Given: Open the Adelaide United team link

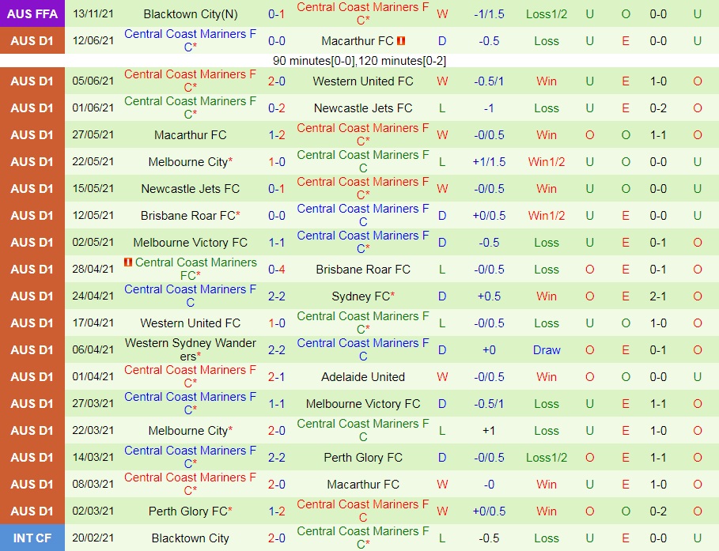Looking at the screenshot, I should click(363, 377).
